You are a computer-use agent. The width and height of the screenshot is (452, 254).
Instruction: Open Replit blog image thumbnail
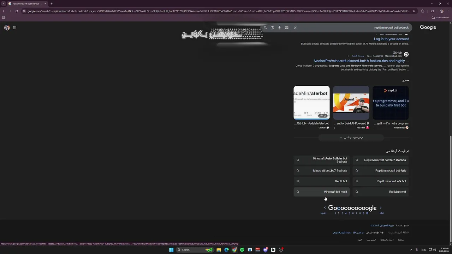point(391,103)
